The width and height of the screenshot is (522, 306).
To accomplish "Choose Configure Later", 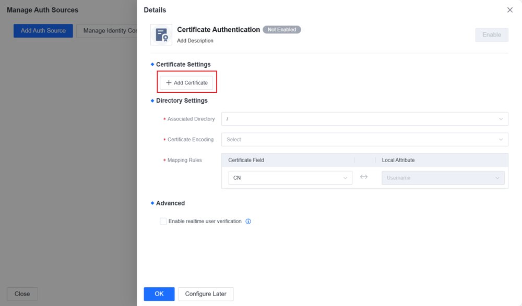I will click(x=206, y=294).
